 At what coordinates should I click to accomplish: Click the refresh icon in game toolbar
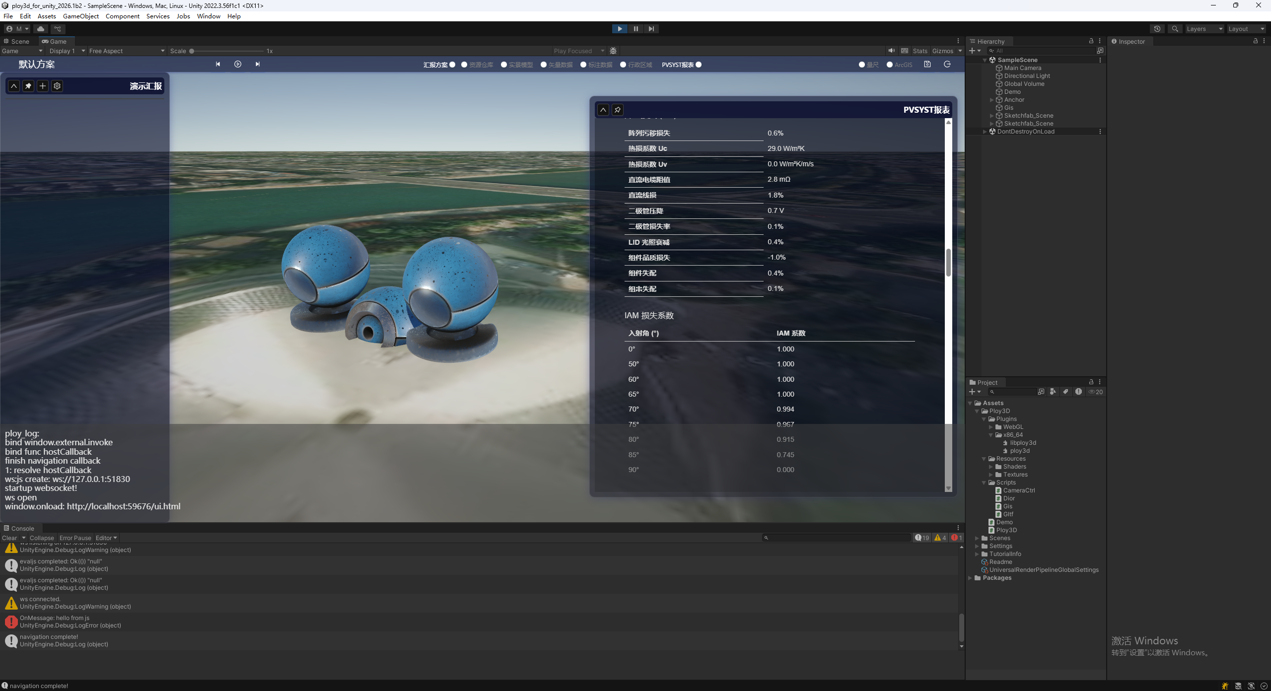(x=947, y=64)
